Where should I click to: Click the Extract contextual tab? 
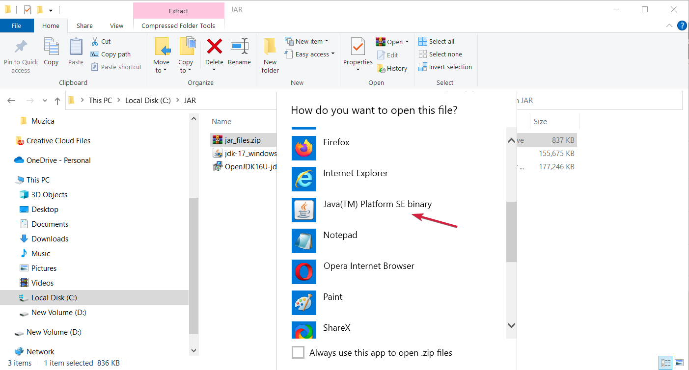(x=178, y=10)
